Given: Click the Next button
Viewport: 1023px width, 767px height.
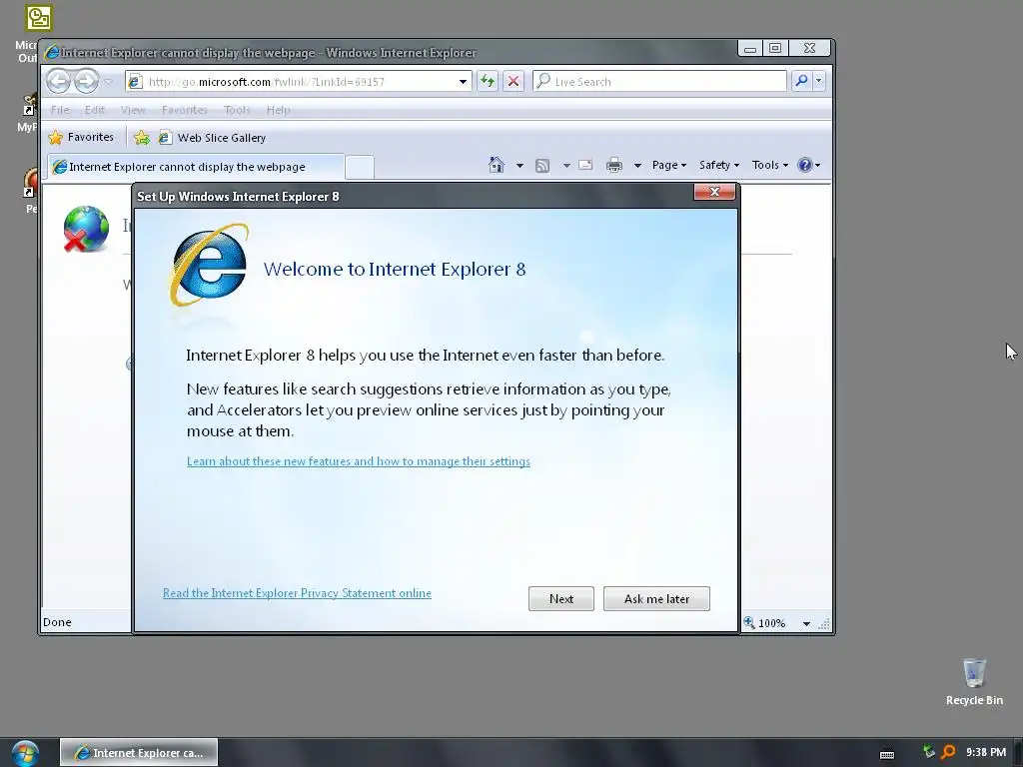Looking at the screenshot, I should pyautogui.click(x=561, y=599).
